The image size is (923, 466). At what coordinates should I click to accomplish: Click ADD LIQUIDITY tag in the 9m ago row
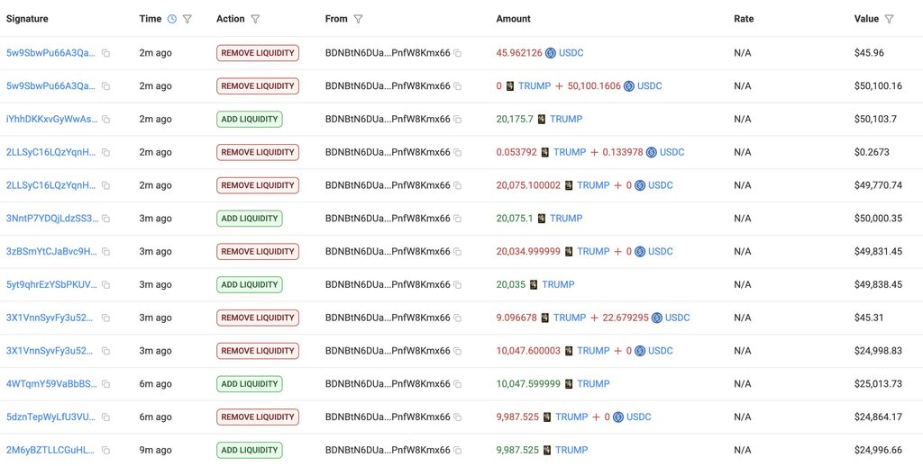point(250,450)
